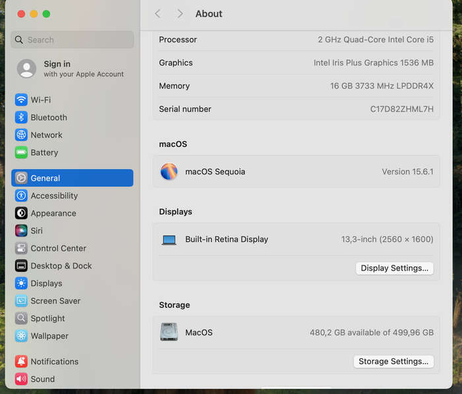Select the Network globe icon
Screen dimensions: 462x394
(21, 135)
